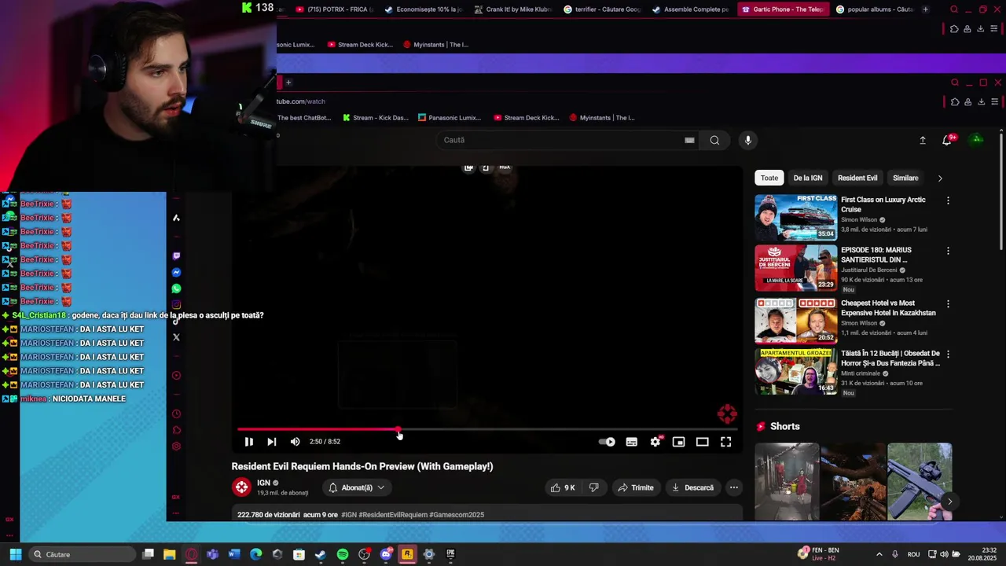Open extensions icon in front browser window
This screenshot has height=566, width=1006.
coord(954,101)
